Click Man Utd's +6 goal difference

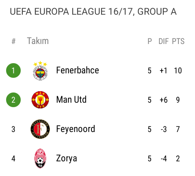click(164, 100)
